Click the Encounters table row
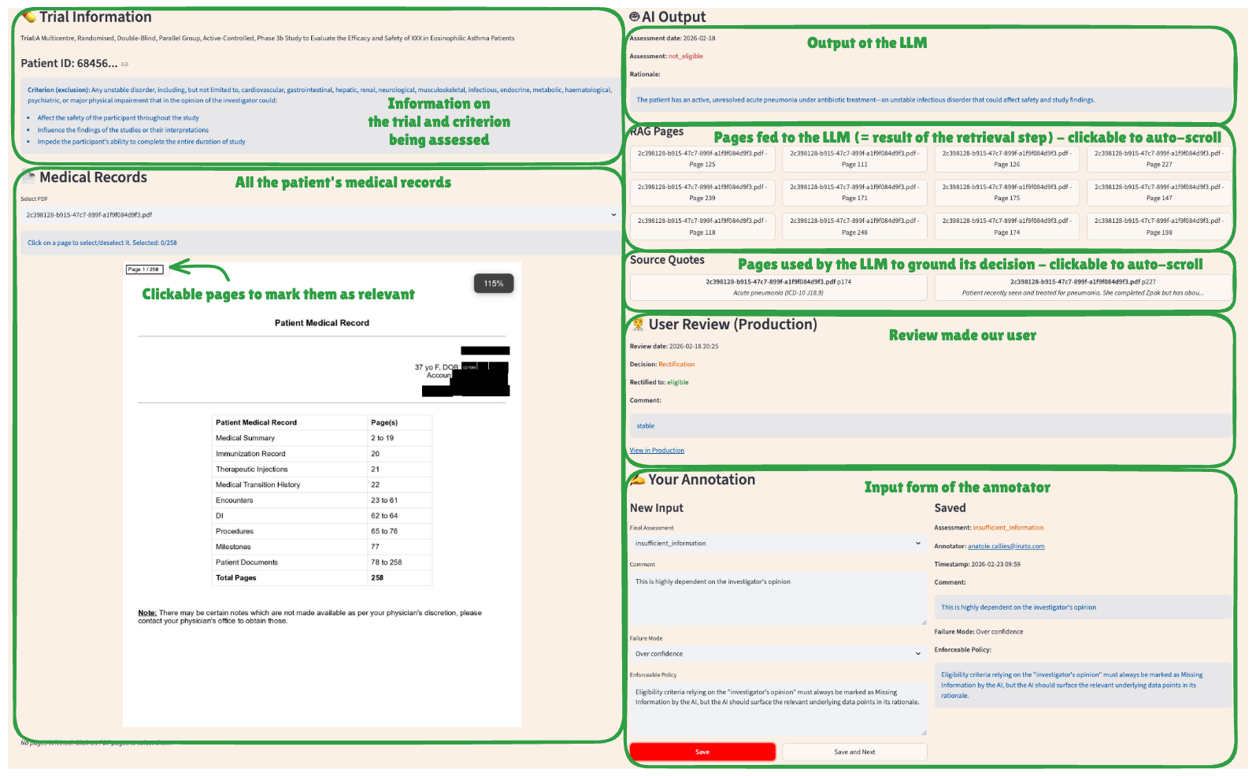 (322, 500)
